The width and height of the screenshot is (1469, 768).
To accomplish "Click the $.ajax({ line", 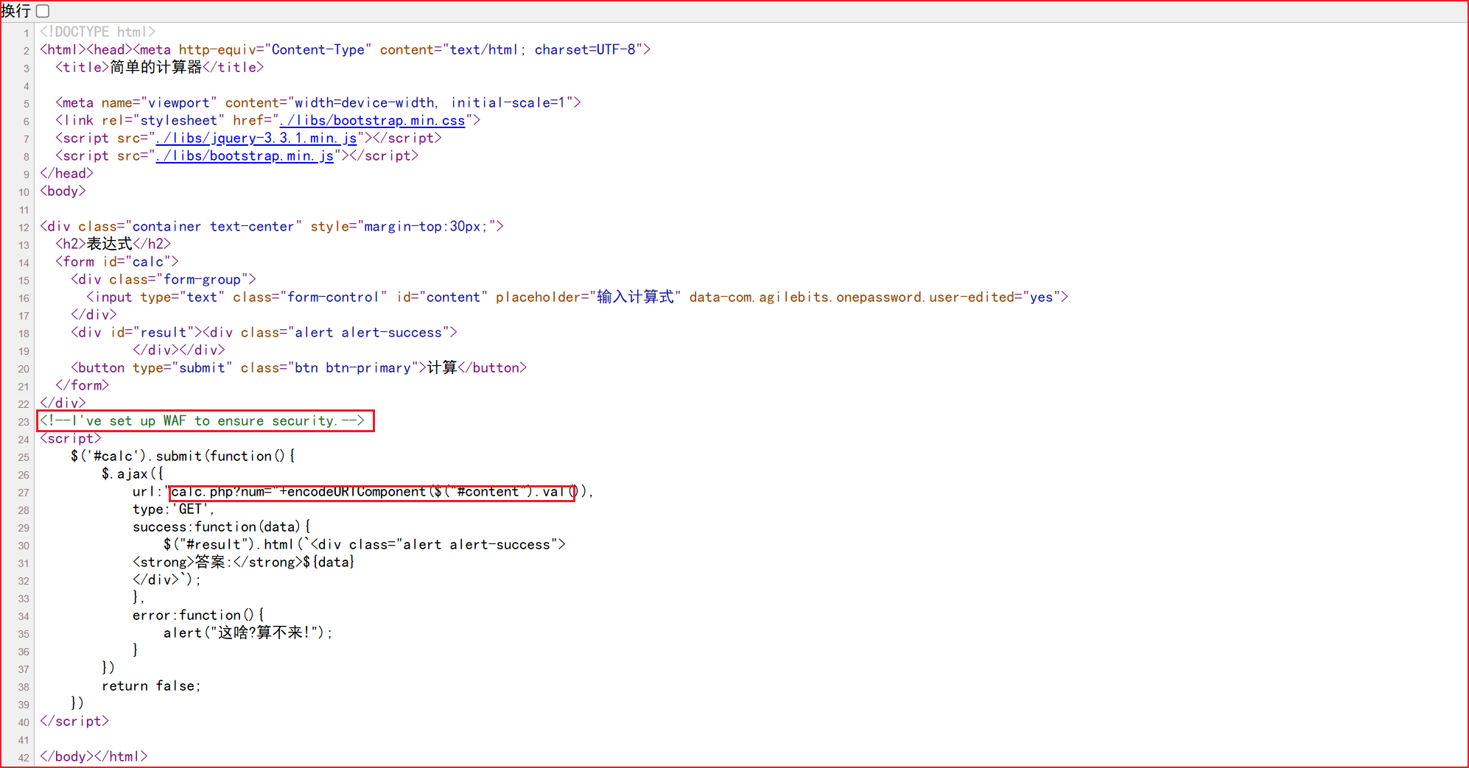I will pyautogui.click(x=133, y=473).
